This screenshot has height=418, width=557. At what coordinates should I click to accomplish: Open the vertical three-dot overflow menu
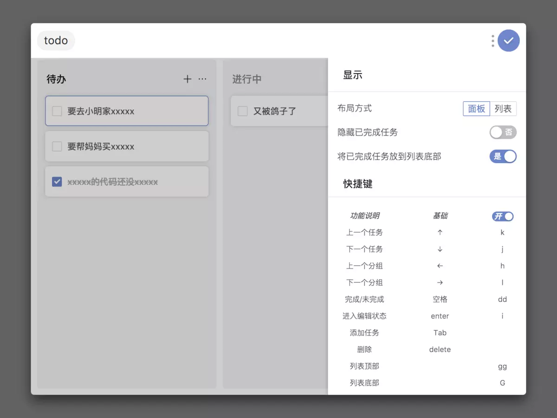coord(492,41)
